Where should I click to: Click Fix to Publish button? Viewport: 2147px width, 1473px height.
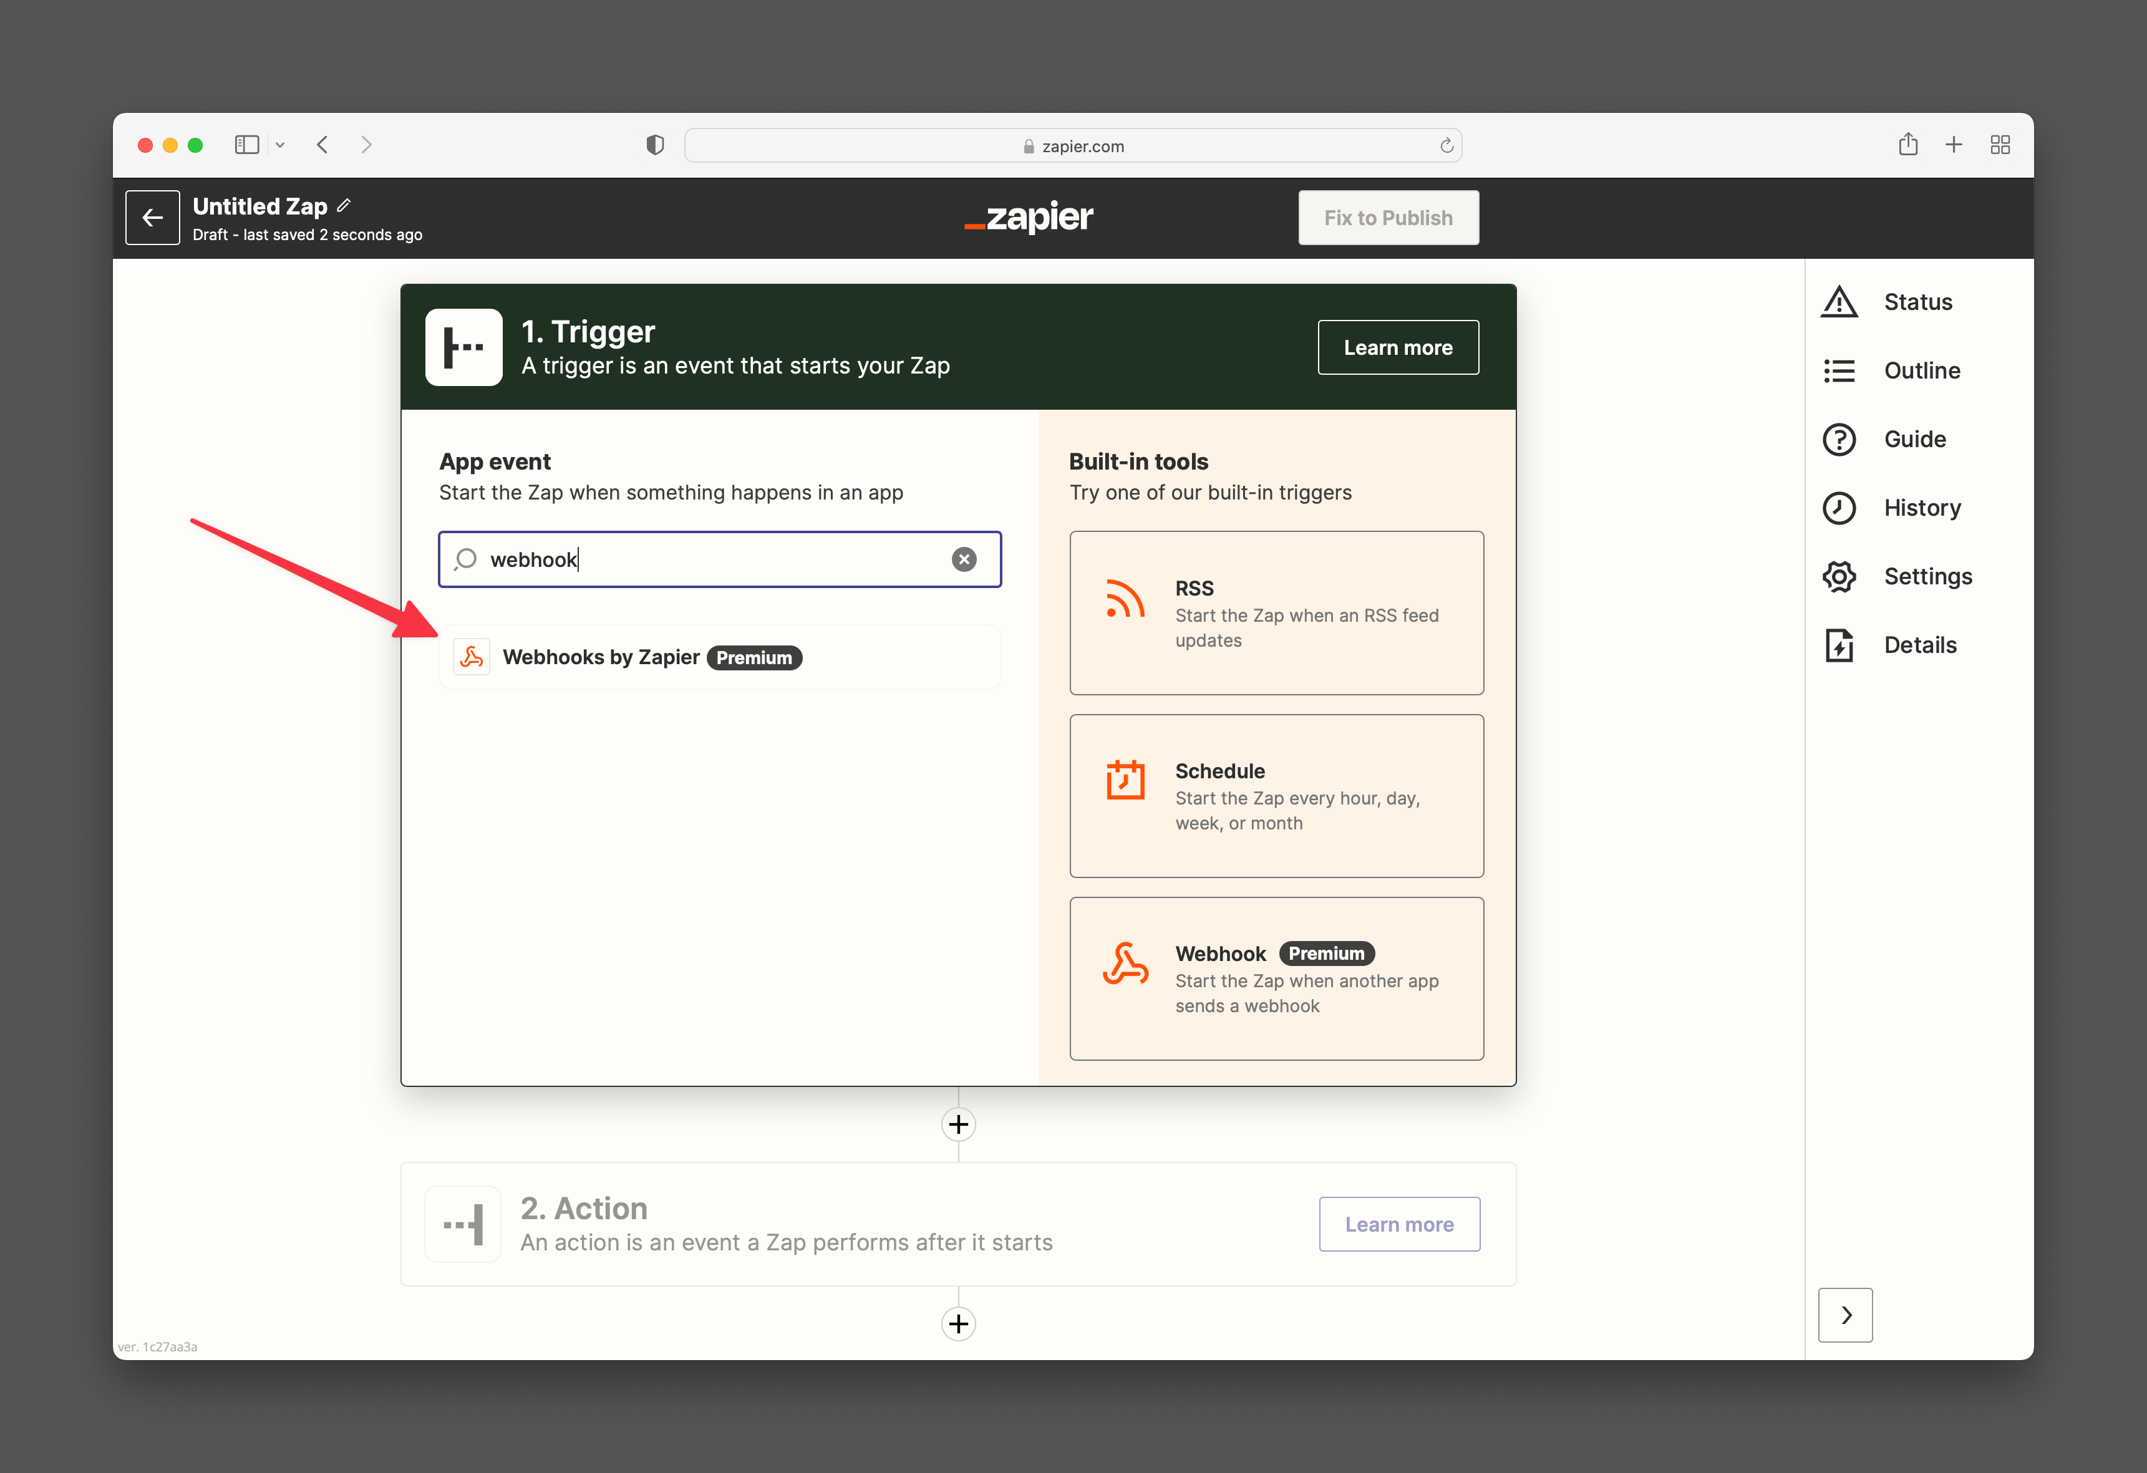(x=1390, y=217)
